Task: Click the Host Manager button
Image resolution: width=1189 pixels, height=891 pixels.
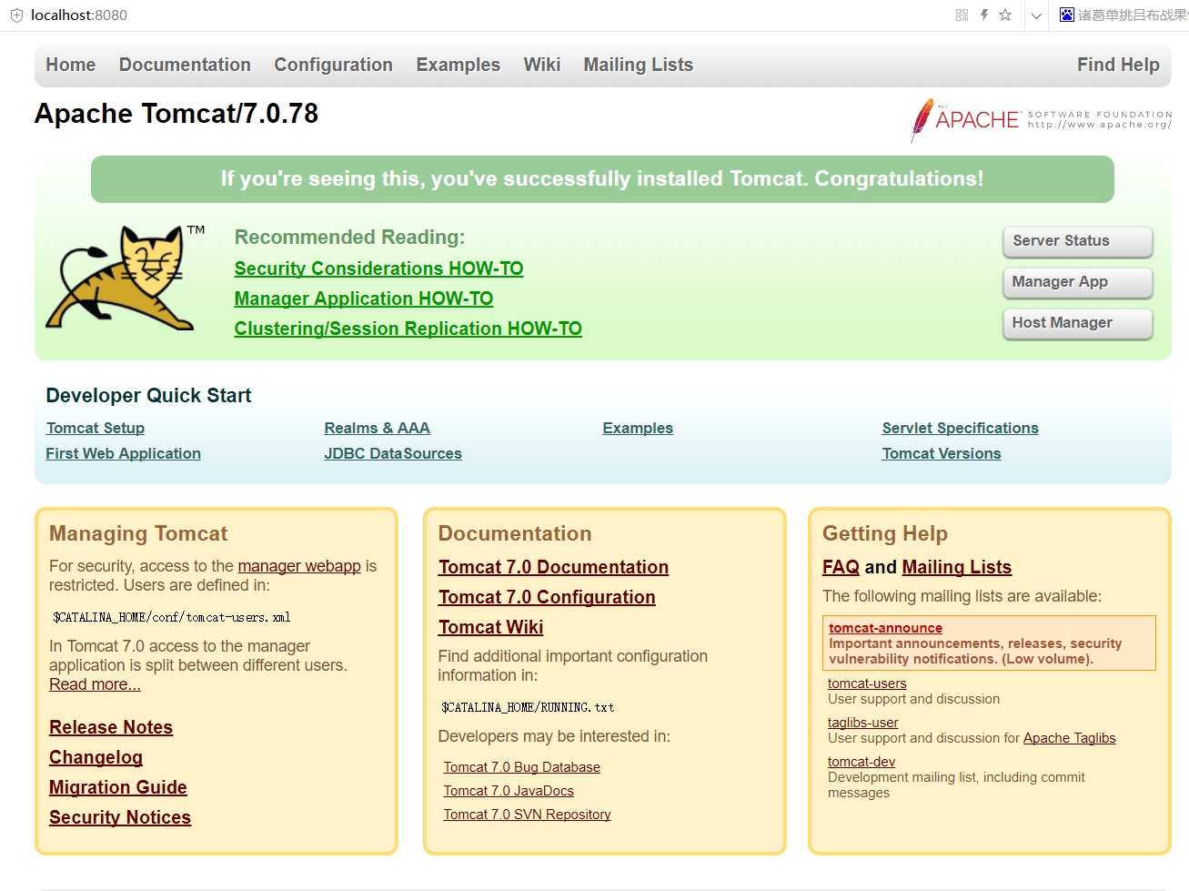Action: click(1078, 323)
